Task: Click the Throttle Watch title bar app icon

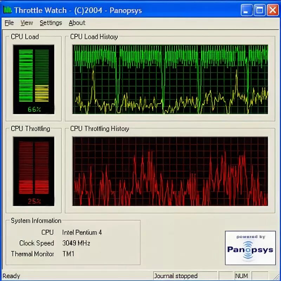Action: [x=7, y=10]
